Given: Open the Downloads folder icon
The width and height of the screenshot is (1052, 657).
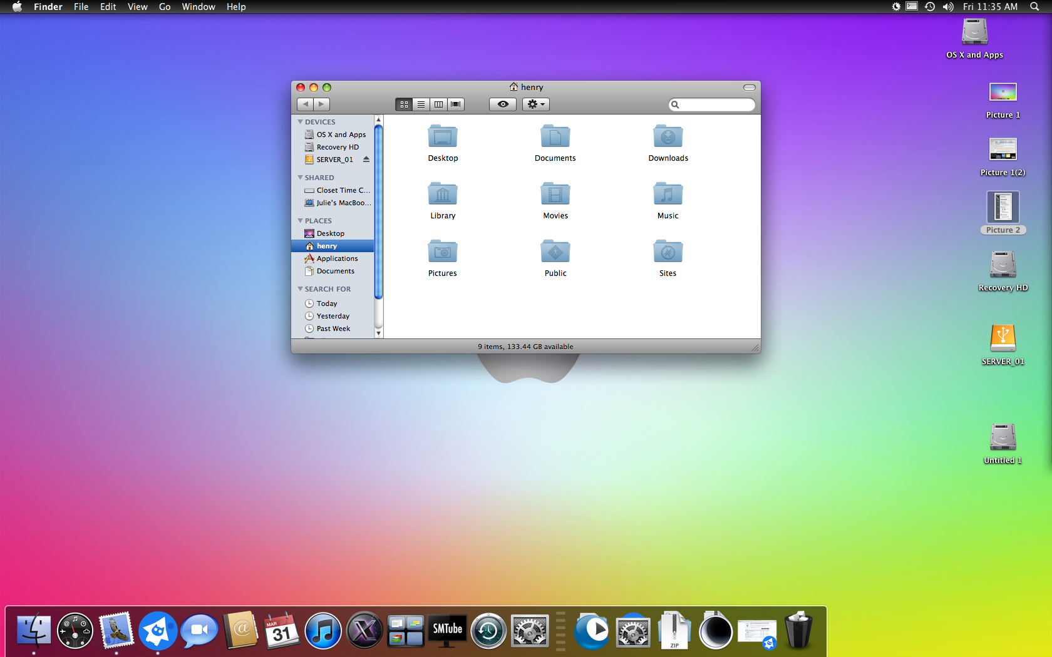Looking at the screenshot, I should [668, 136].
